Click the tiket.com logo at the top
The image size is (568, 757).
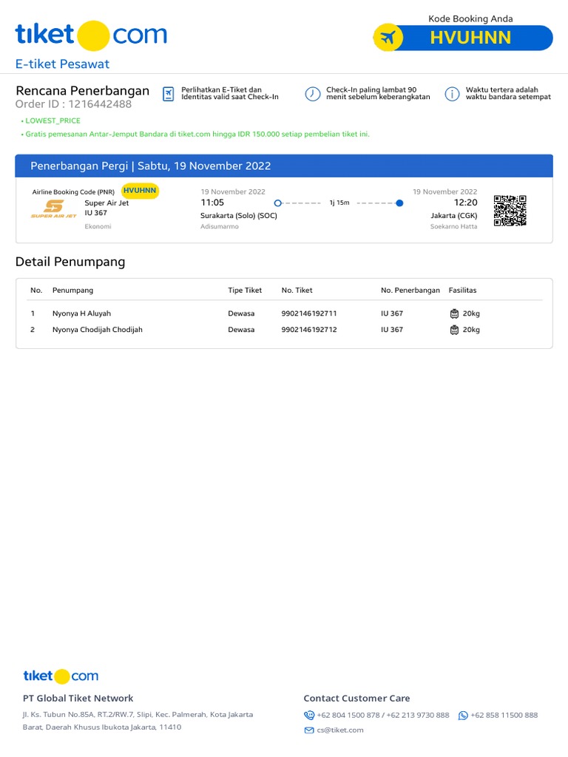click(91, 35)
